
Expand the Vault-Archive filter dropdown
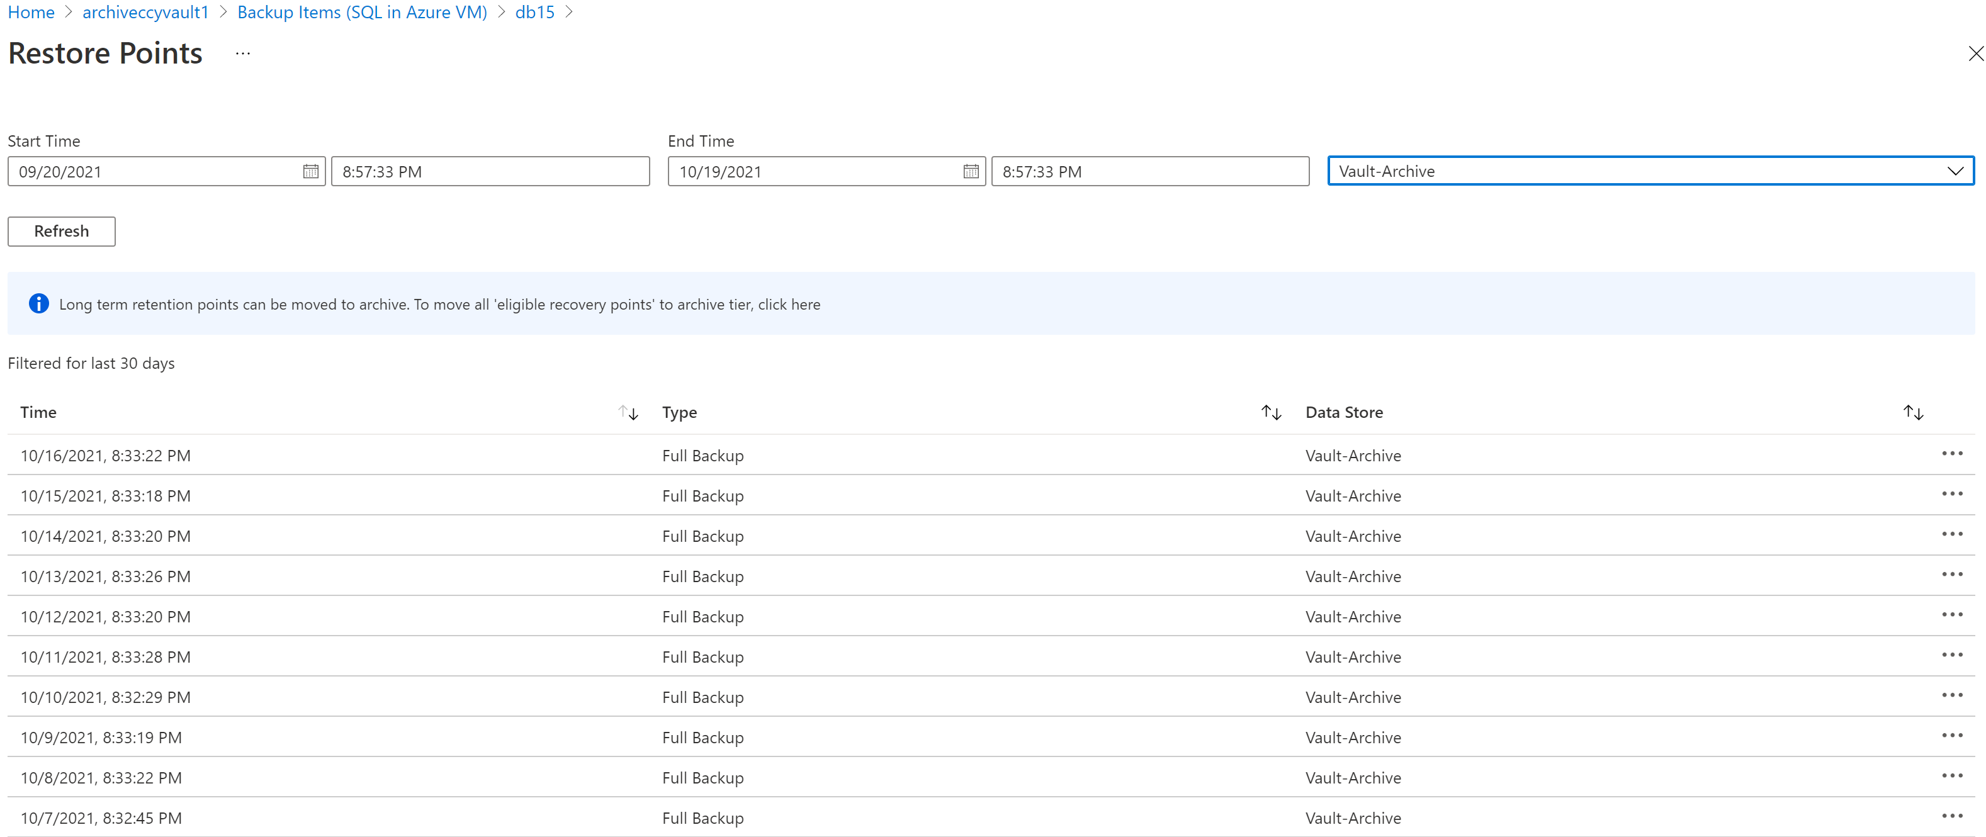(1956, 171)
